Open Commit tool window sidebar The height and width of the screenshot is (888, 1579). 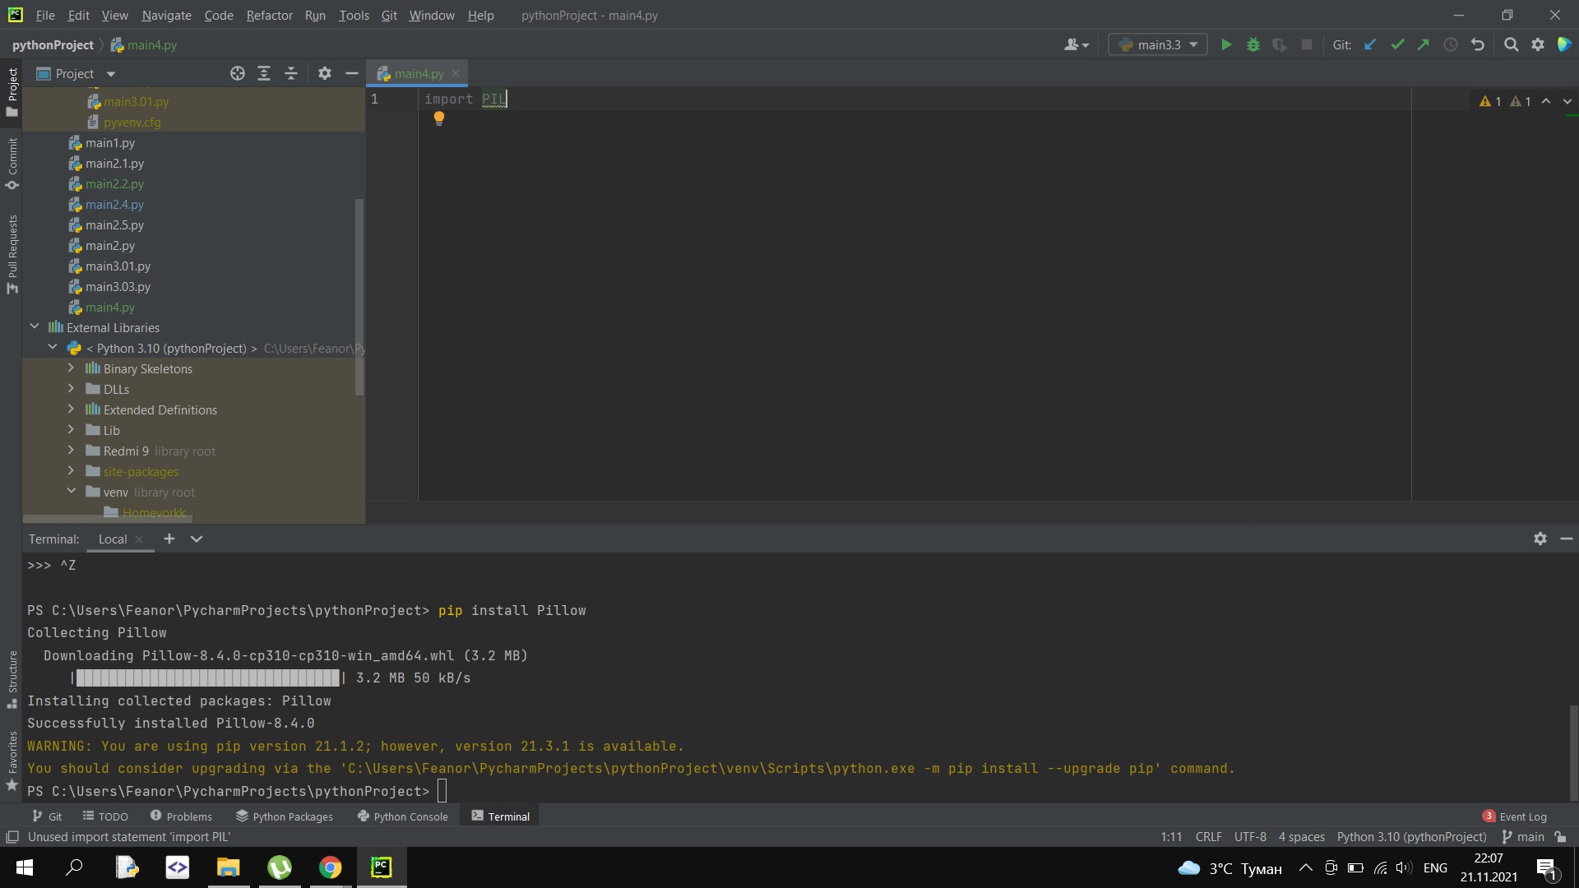click(12, 163)
